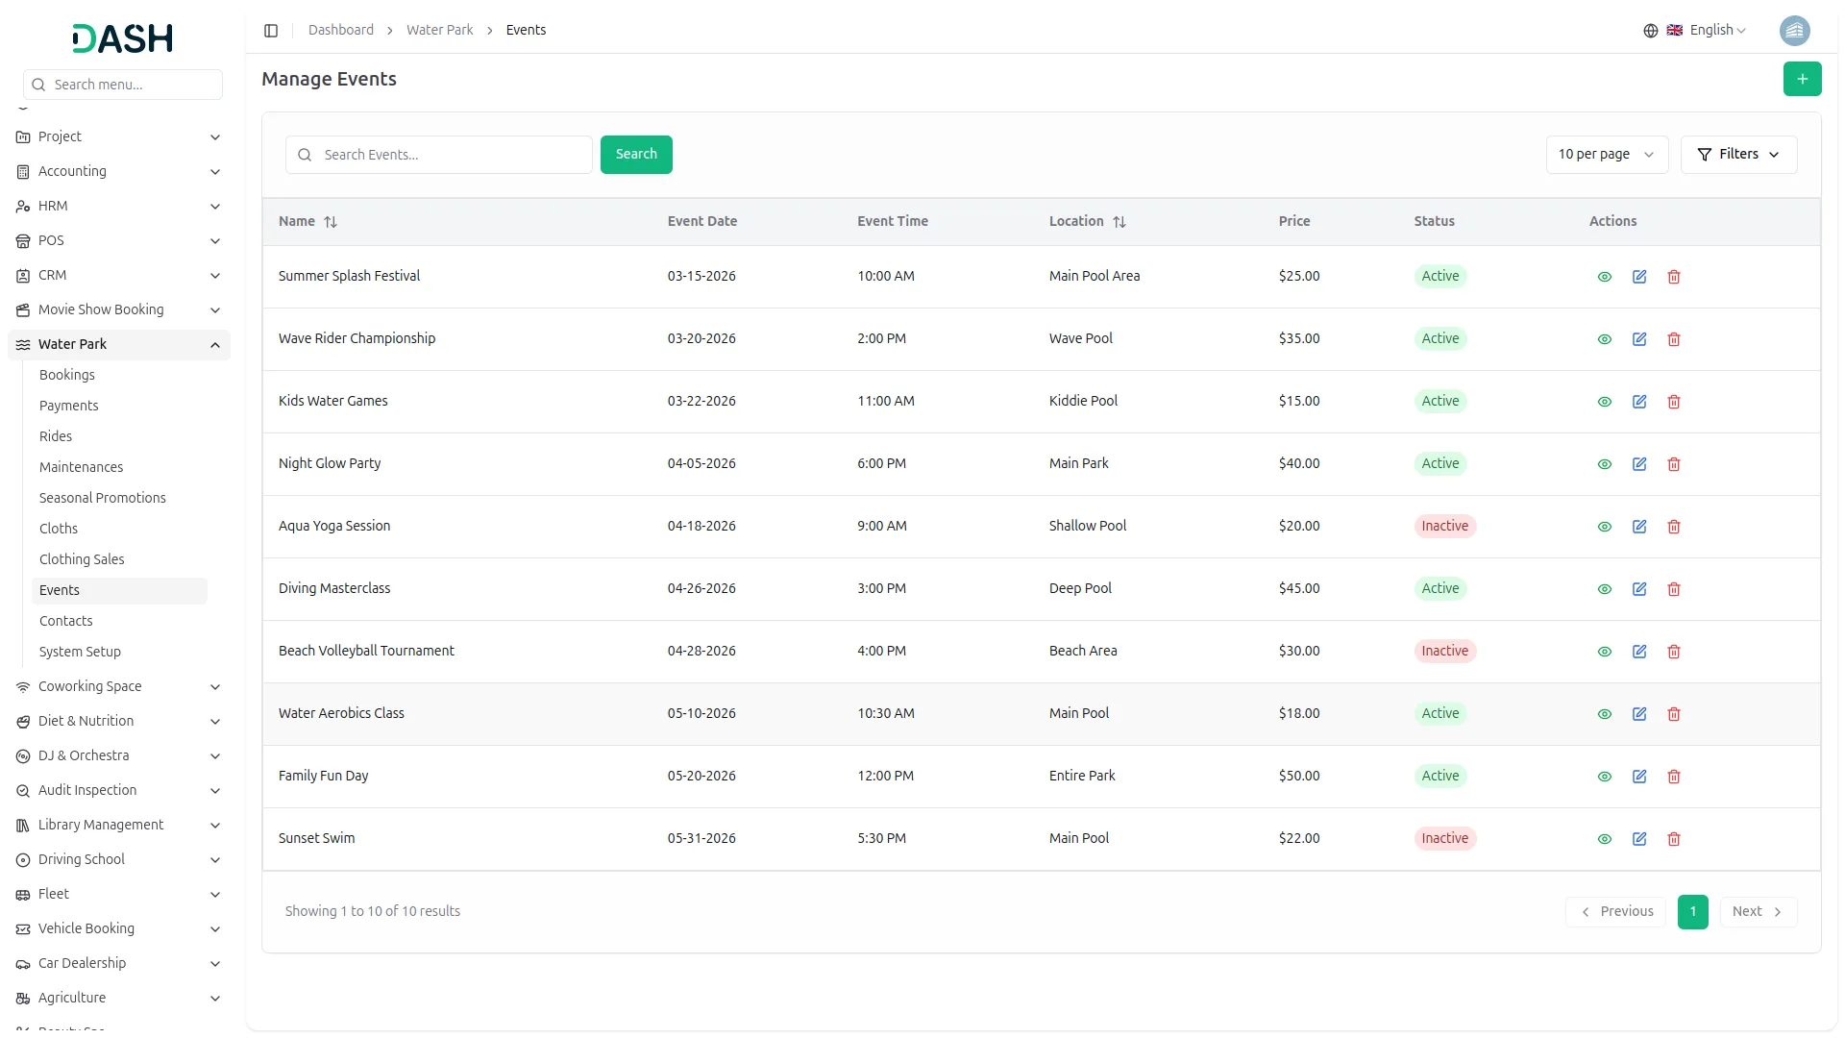Sort table by Location column
This screenshot has width=1845, height=1038.
tap(1119, 222)
